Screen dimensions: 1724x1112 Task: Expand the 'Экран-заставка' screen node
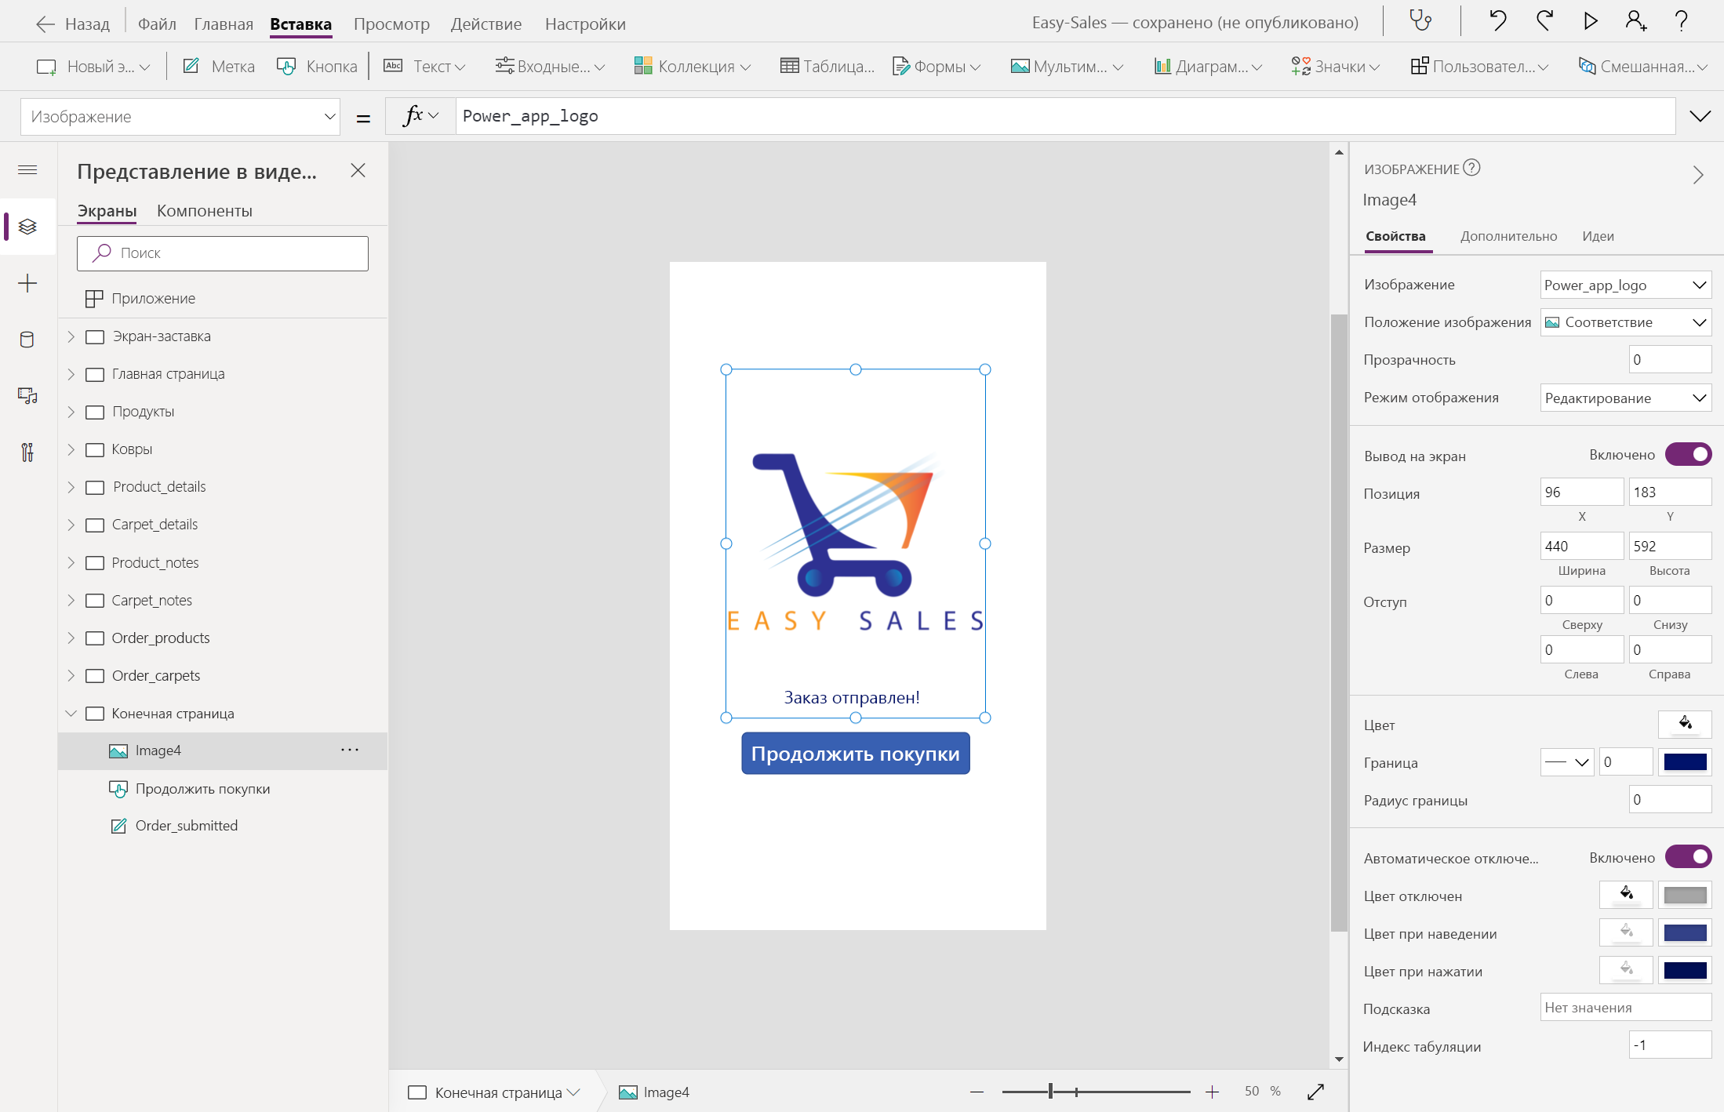(71, 336)
